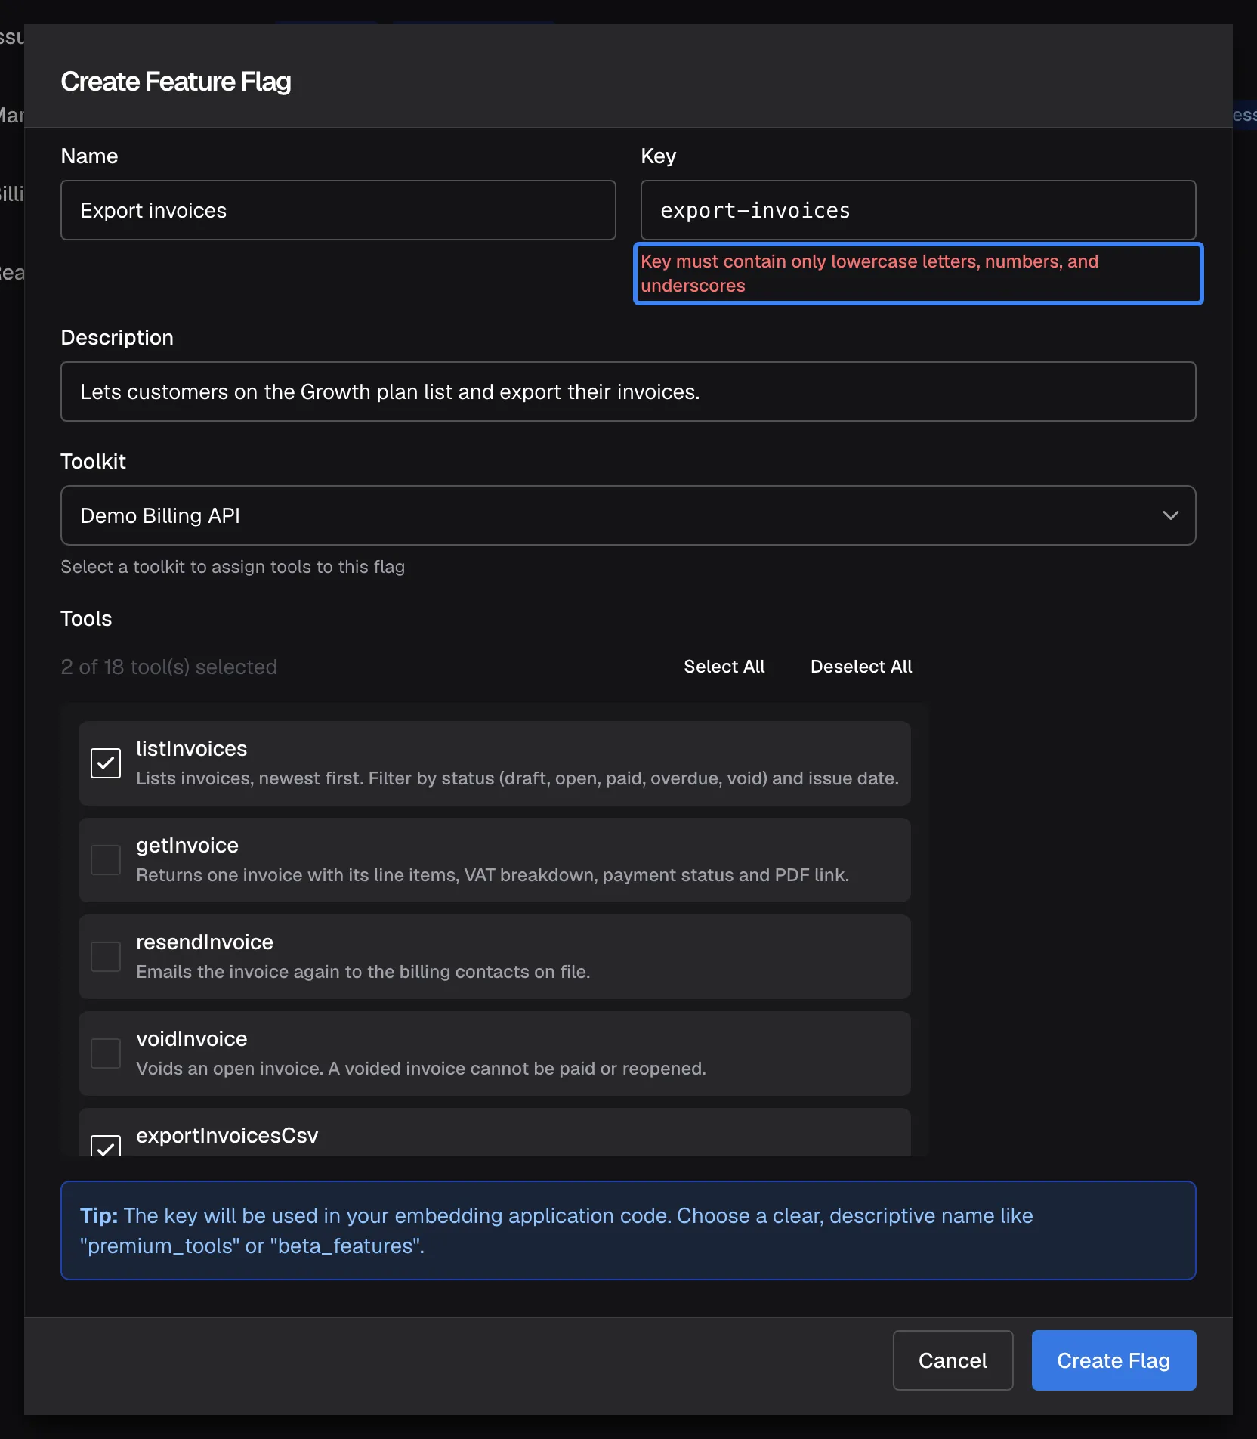Click the 'Select a toolkit to assign tools' hint
Image resolution: width=1257 pixels, height=1439 pixels.
tap(233, 567)
